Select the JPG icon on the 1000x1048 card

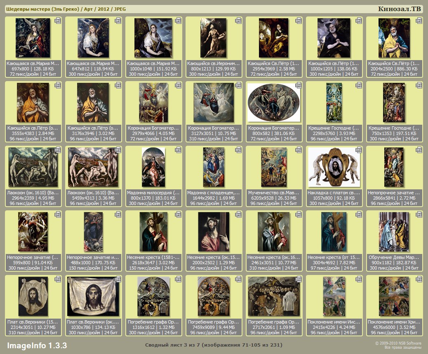(x=178, y=21)
